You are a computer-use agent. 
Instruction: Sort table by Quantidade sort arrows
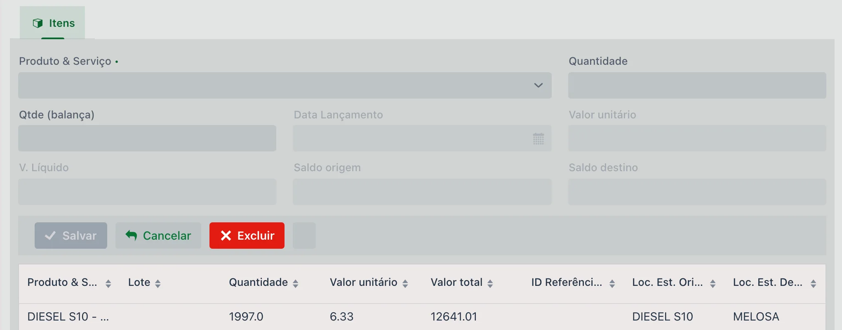(x=295, y=283)
